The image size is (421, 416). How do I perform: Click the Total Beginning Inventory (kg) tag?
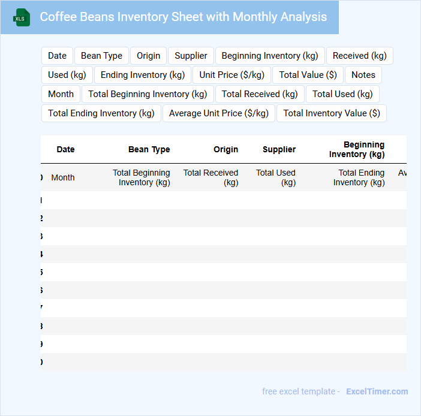(x=148, y=94)
